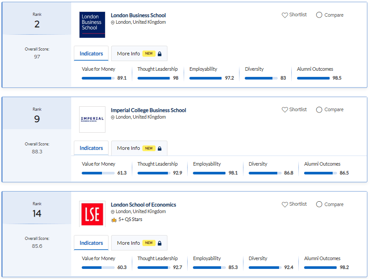Click the London Business School logo
The image size is (370, 279).
(x=92, y=25)
